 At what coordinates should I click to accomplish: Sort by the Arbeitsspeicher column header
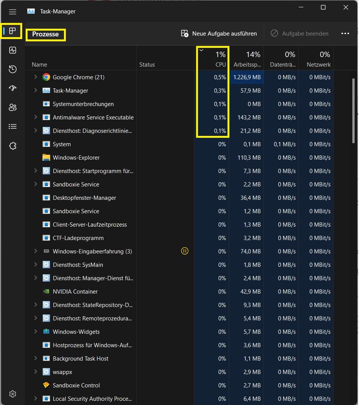click(247, 59)
